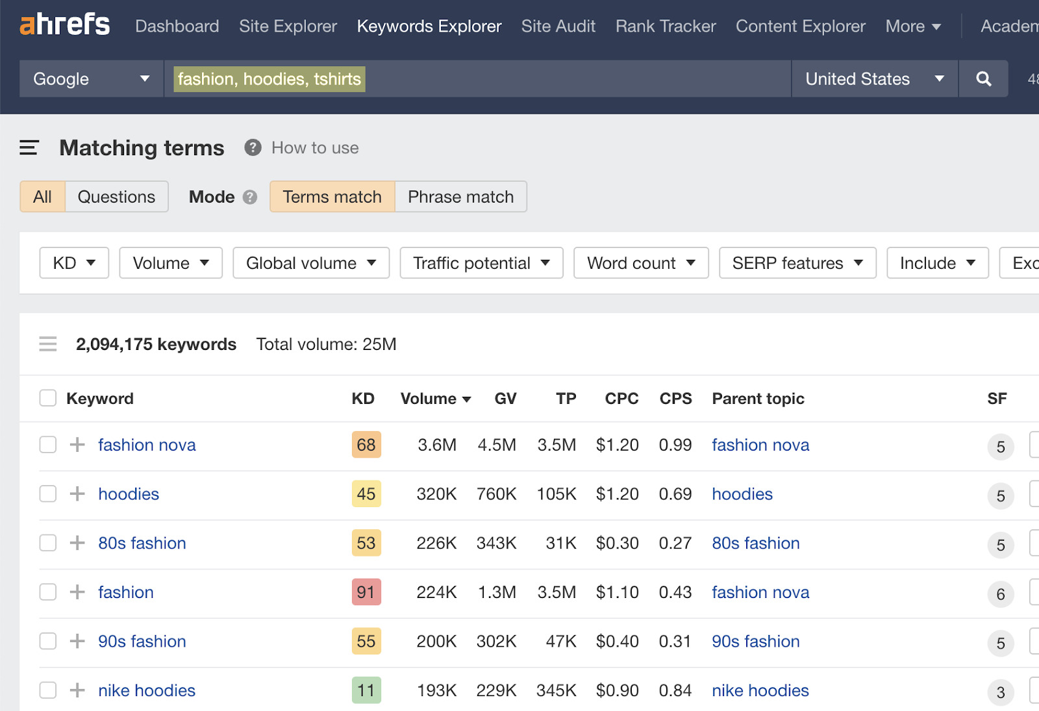Click SERP features badge 6 for fashion
The height and width of the screenshot is (711, 1039).
point(1000,594)
